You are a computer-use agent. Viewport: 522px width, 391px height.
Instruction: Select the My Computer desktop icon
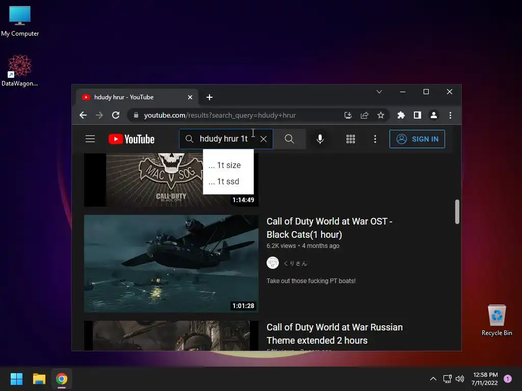click(20, 21)
